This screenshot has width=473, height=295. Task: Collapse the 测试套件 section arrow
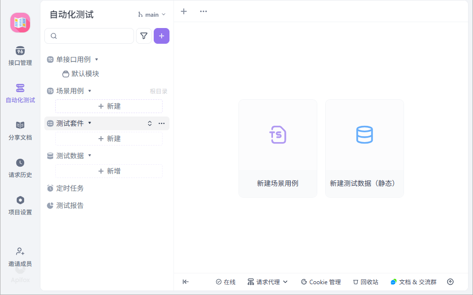(90, 123)
